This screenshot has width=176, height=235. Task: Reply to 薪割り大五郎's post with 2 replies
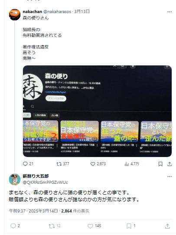(x=15, y=226)
